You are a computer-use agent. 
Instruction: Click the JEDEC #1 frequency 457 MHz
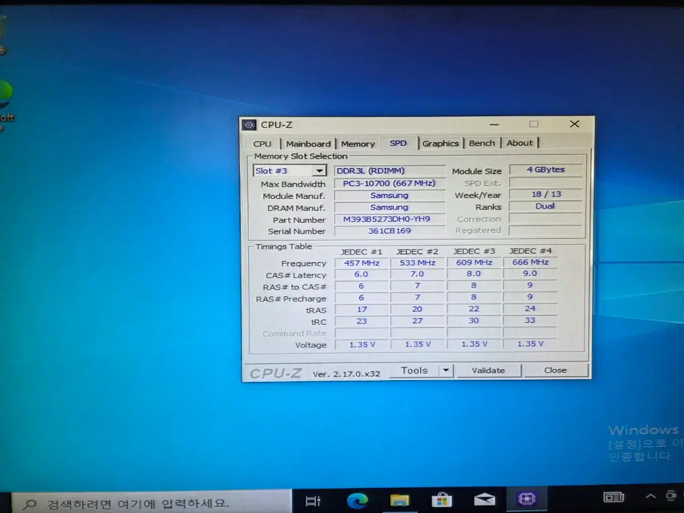361,263
